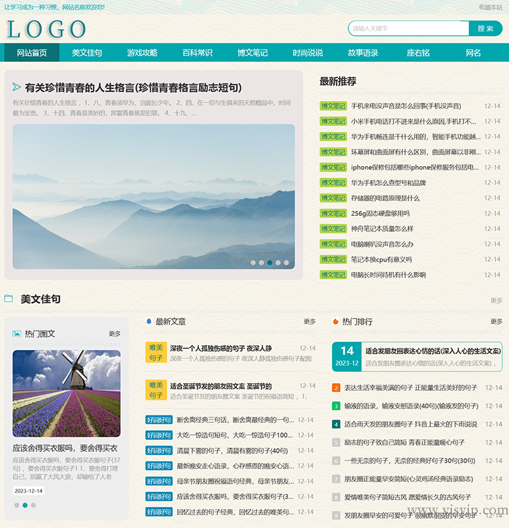Image resolution: width=509 pixels, height=528 pixels.
Task: Select second dot of main banner carousel
Action: 261,263
